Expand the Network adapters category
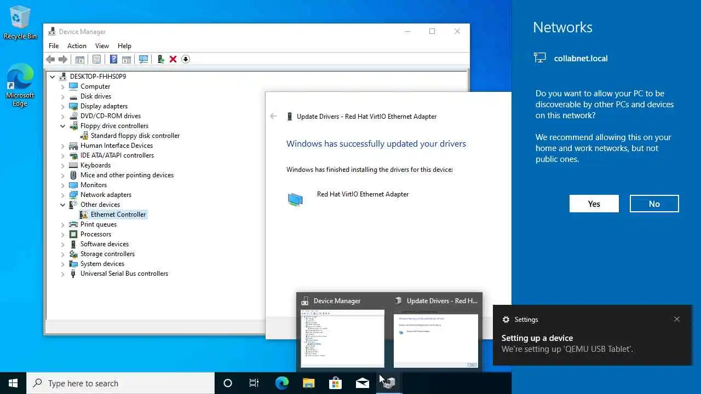The width and height of the screenshot is (701, 394). (x=63, y=195)
